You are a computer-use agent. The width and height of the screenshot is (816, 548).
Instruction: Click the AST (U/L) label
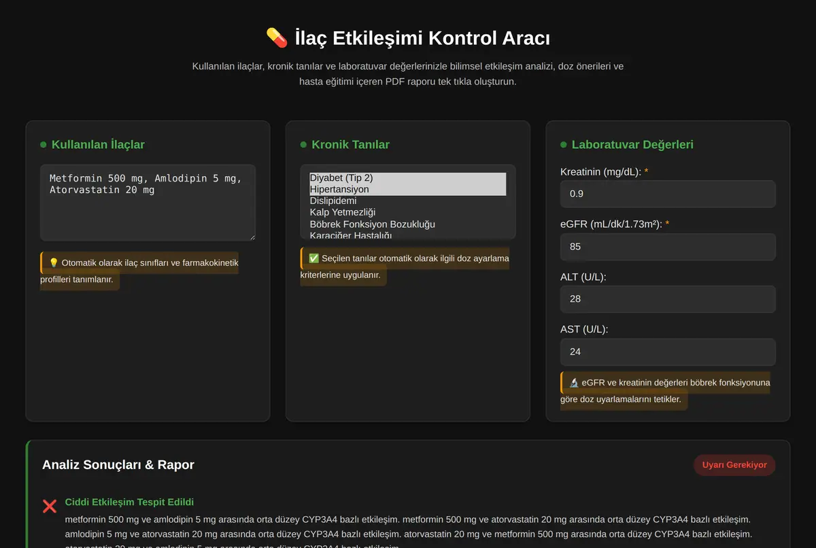(584, 329)
